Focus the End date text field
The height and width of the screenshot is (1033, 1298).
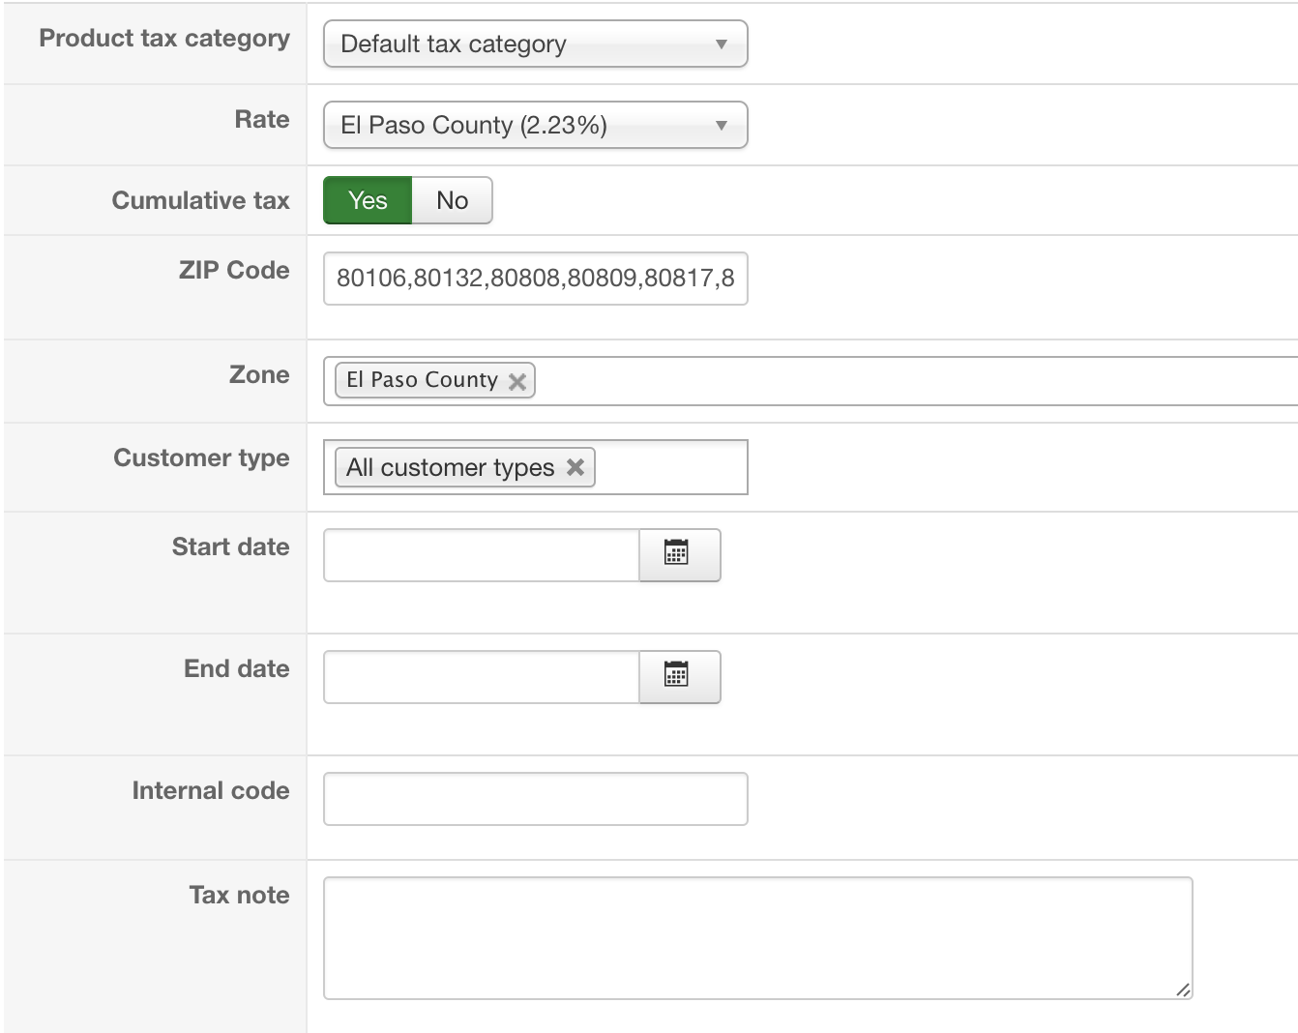(x=481, y=677)
